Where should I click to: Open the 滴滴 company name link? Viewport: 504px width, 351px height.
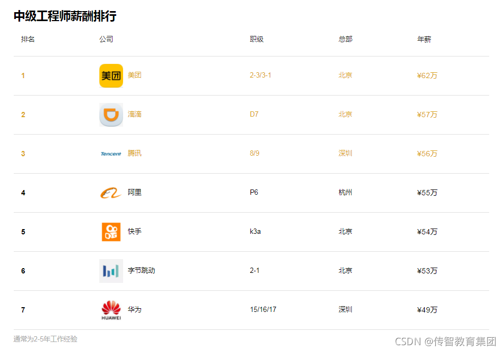click(135, 115)
